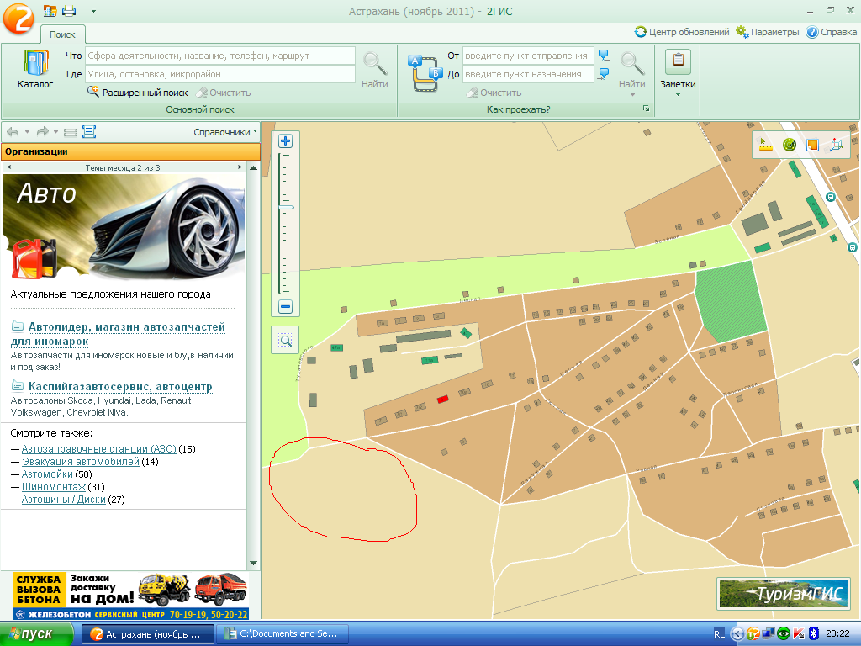Click the red highlighted building on map
861x646 pixels.
coord(442,400)
